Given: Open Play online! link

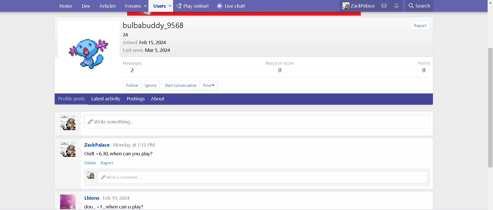Looking at the screenshot, I should [x=196, y=6].
